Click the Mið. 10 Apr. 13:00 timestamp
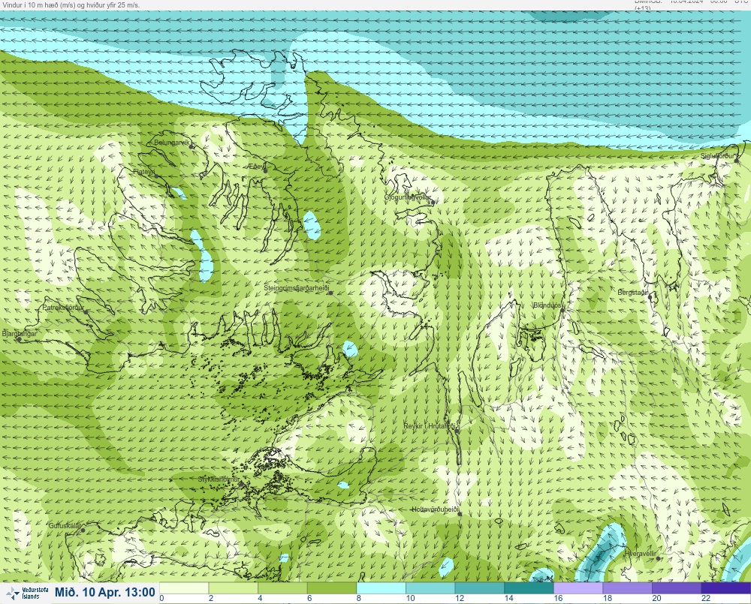 (105, 593)
